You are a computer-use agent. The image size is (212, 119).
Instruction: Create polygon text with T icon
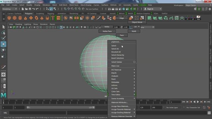coord(53,18)
